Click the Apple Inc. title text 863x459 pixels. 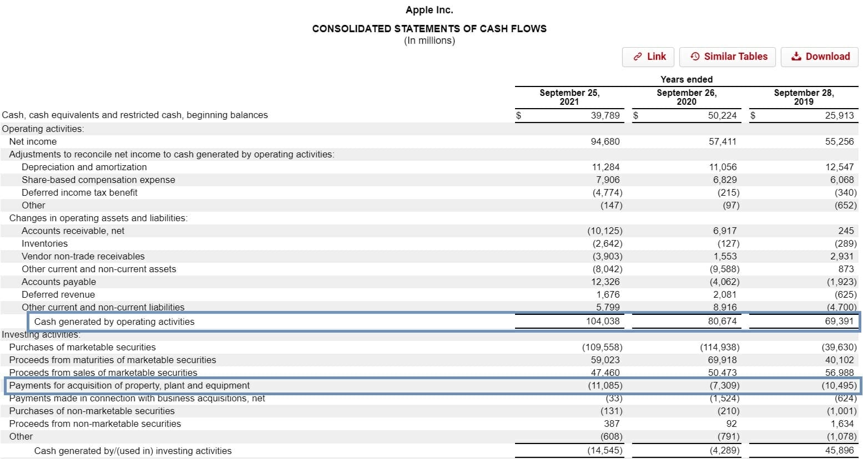(429, 10)
